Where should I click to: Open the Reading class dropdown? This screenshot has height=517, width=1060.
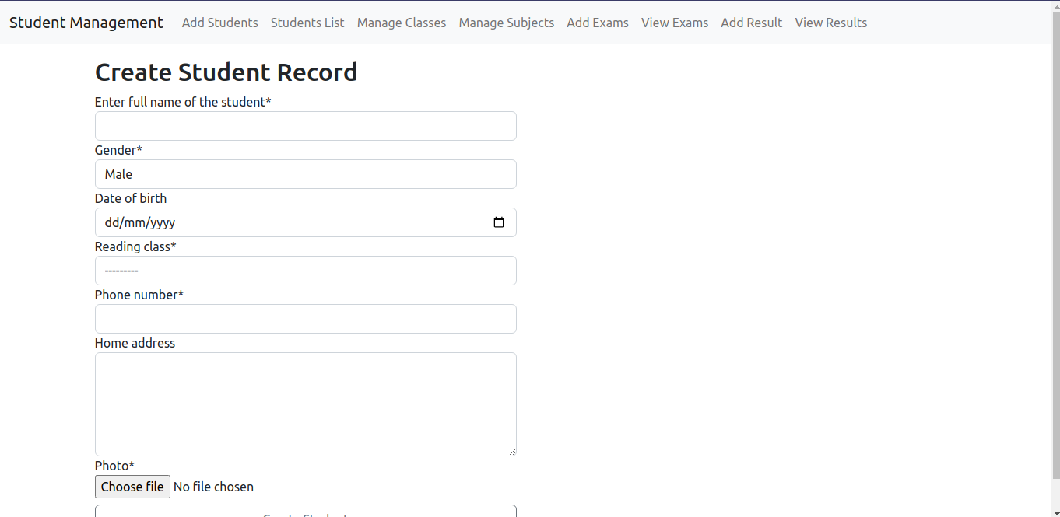(305, 271)
